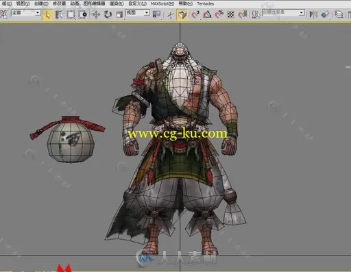
Task: Toggle Angle Snap icon
Action: (207, 14)
